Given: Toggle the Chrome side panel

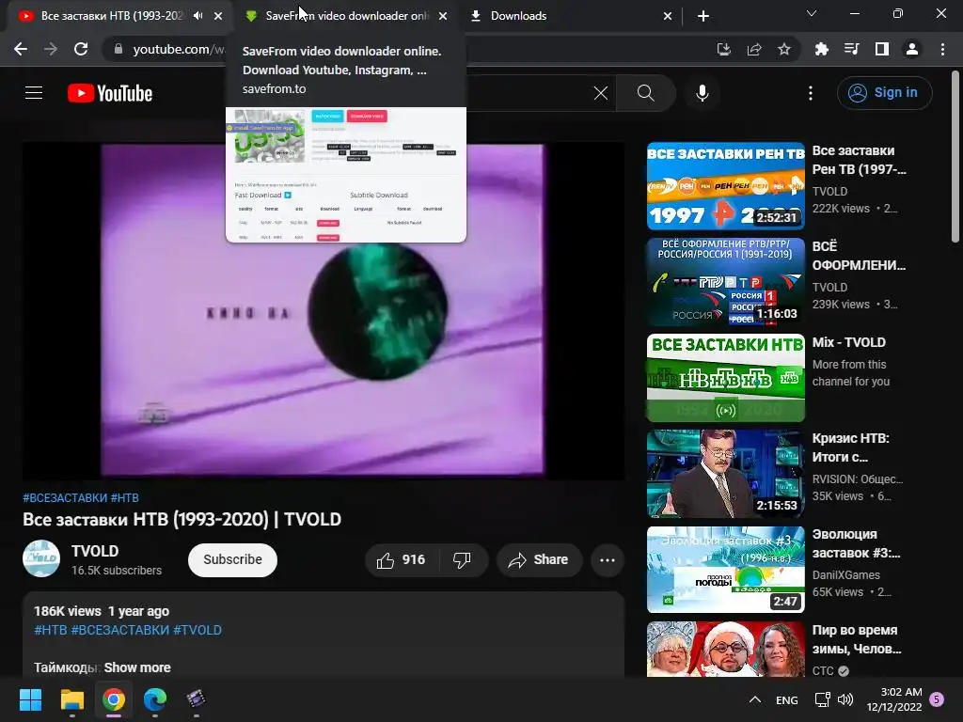Looking at the screenshot, I should click(x=882, y=49).
